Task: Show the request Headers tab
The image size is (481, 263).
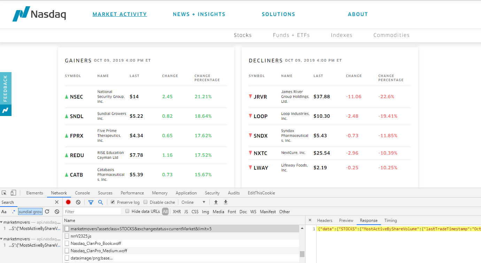Action: point(325,221)
